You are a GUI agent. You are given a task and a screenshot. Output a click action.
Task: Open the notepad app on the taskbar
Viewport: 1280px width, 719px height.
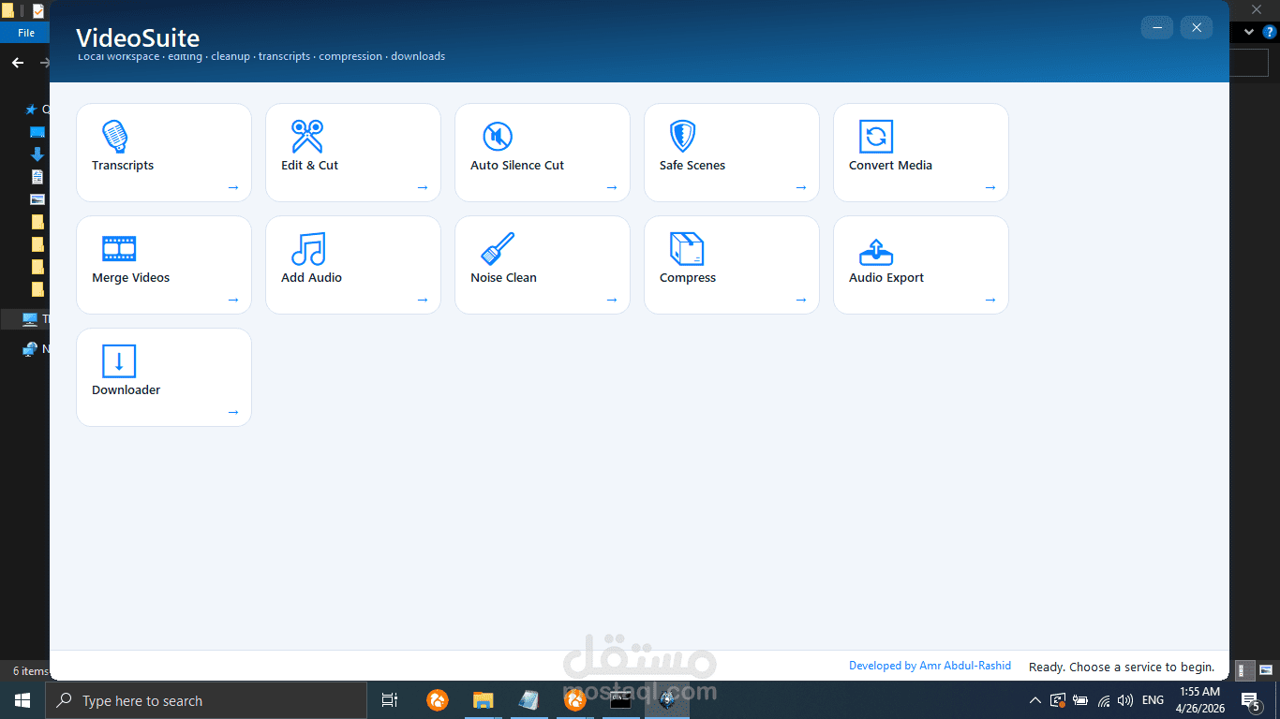coord(528,700)
